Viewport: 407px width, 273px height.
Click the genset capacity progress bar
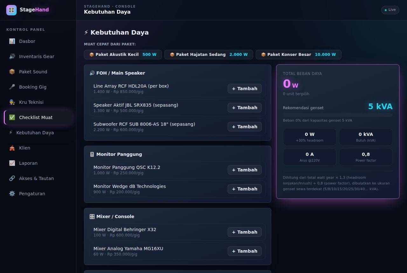[x=338, y=115]
